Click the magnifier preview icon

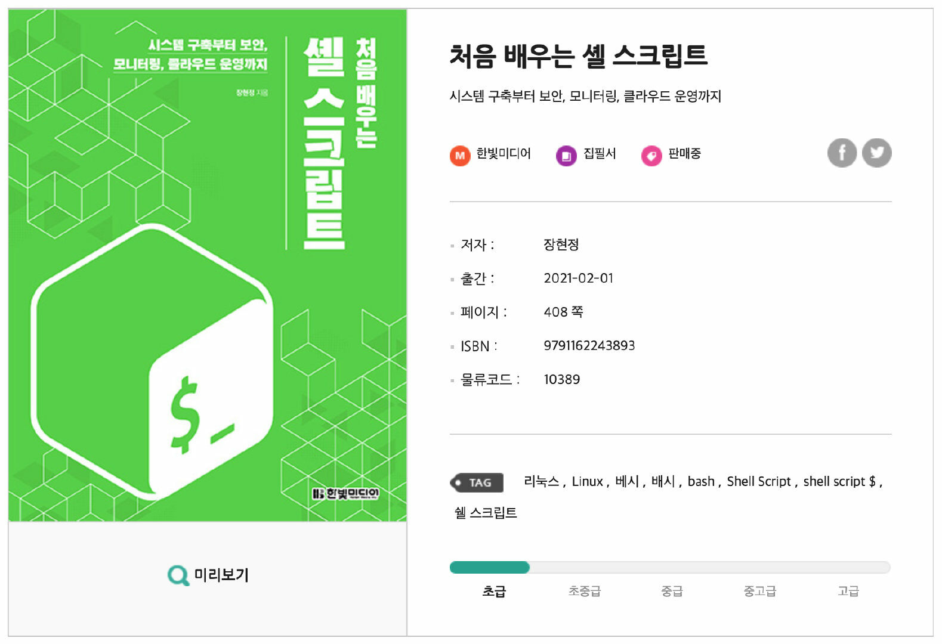(x=178, y=575)
